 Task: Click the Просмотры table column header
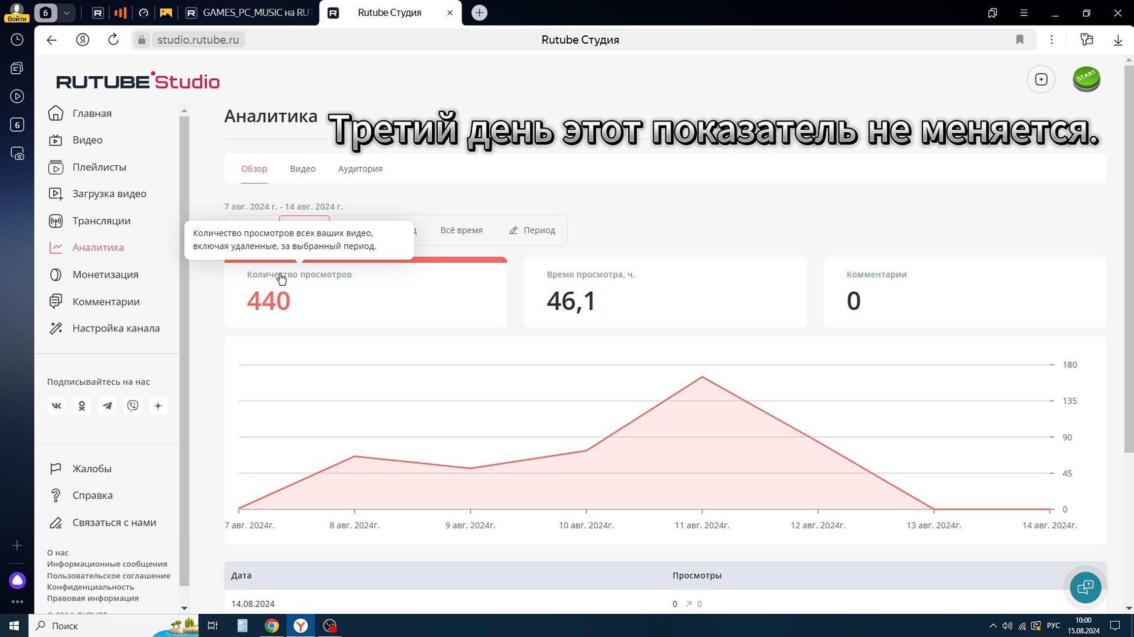tap(697, 576)
